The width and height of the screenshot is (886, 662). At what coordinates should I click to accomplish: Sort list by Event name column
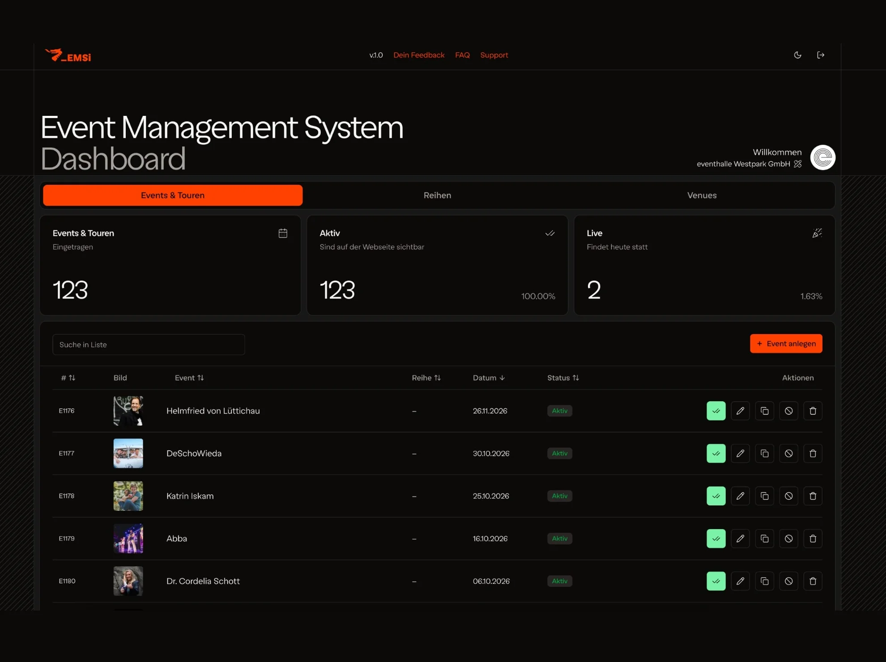coord(189,378)
